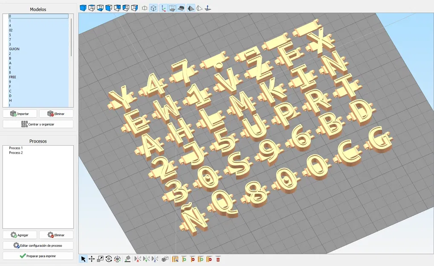
Task: Select model '7' in Modelos list
Action: coord(38,40)
